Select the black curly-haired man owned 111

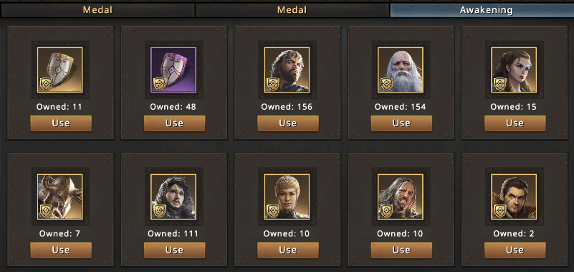click(x=174, y=197)
